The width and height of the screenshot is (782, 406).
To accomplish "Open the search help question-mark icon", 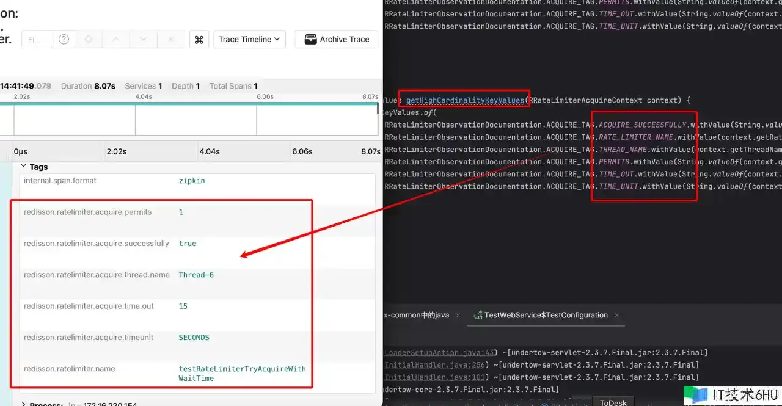I will pos(64,39).
